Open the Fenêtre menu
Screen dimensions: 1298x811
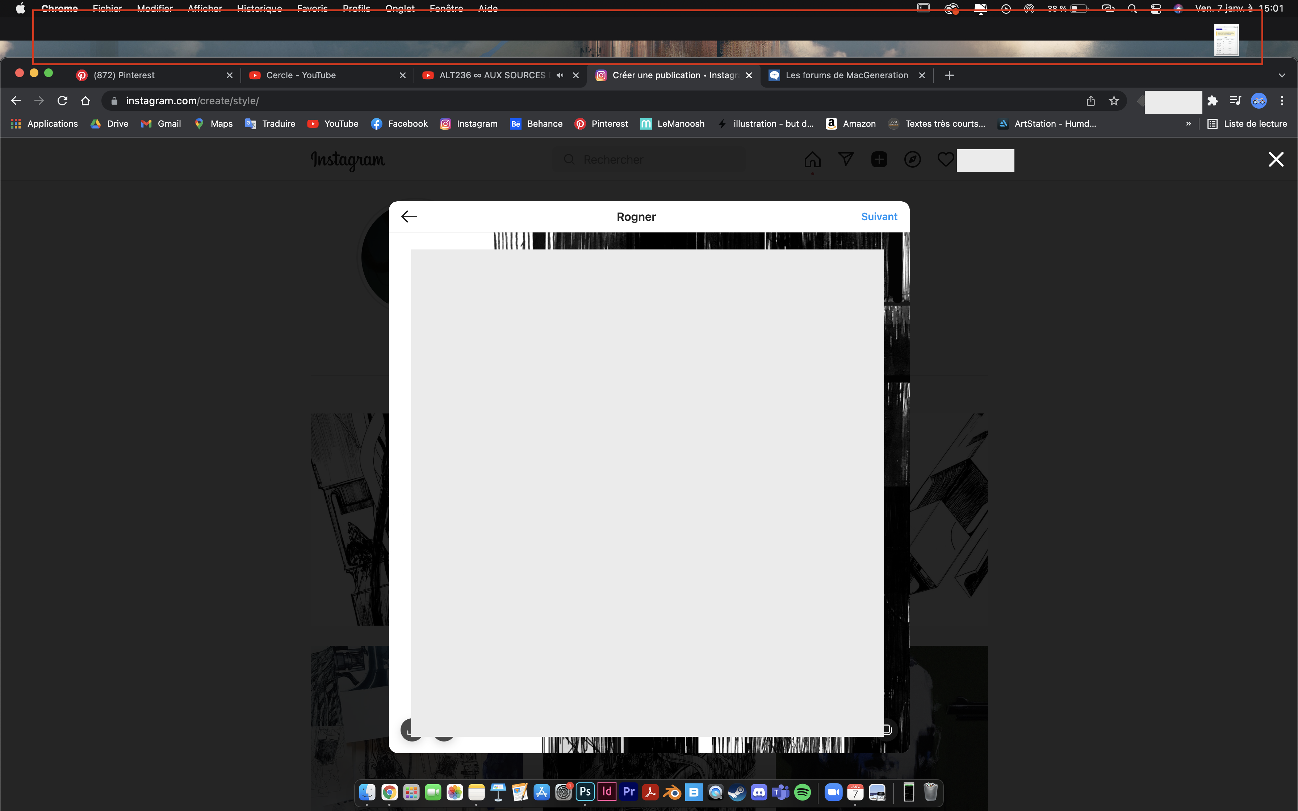click(446, 8)
